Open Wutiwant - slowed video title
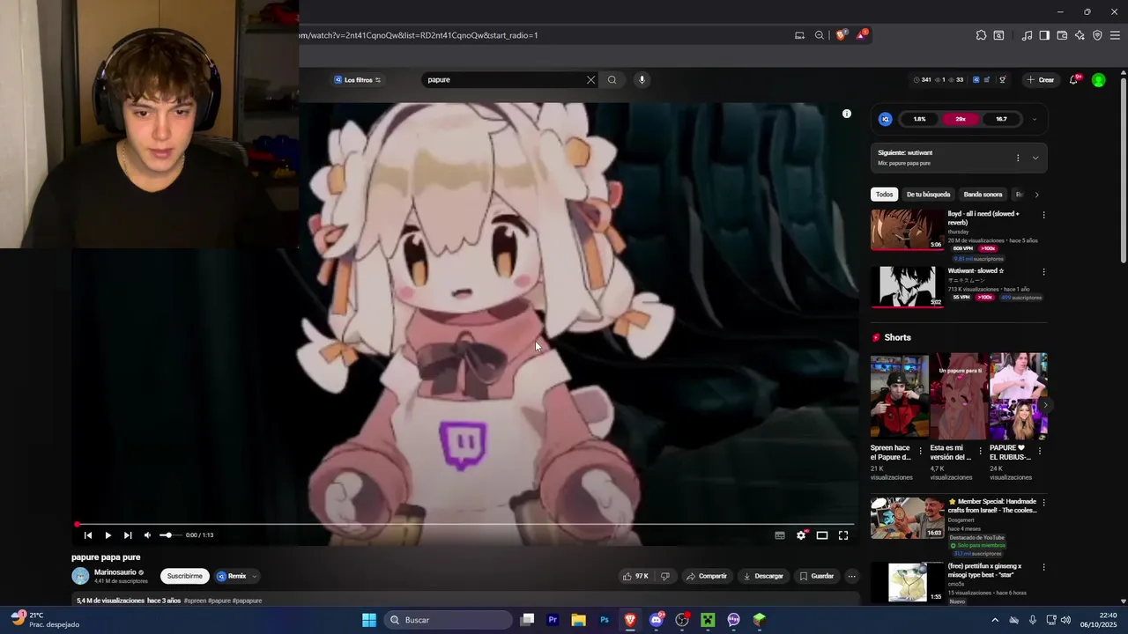Screen dimensions: 1128x634 point(976,271)
